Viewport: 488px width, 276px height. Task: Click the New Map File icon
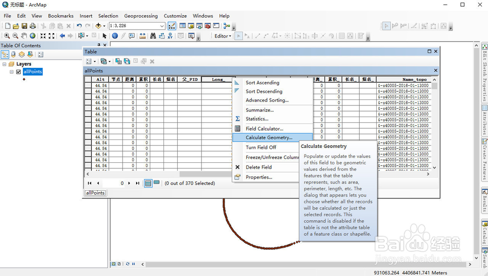[8, 26]
